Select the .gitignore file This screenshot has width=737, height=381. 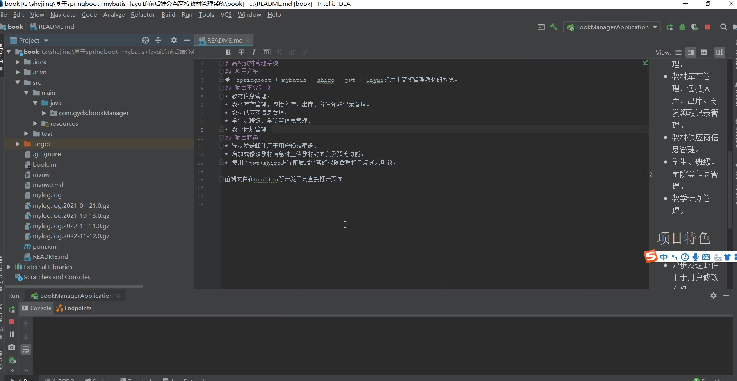(43, 154)
